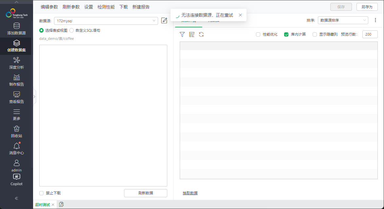Open 制作报告 from the sidebar
The height and width of the screenshot is (209, 384).
pos(16,80)
